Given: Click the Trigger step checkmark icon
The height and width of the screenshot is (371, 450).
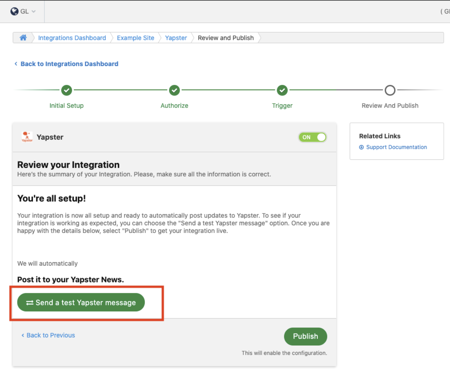Looking at the screenshot, I should coord(282,90).
